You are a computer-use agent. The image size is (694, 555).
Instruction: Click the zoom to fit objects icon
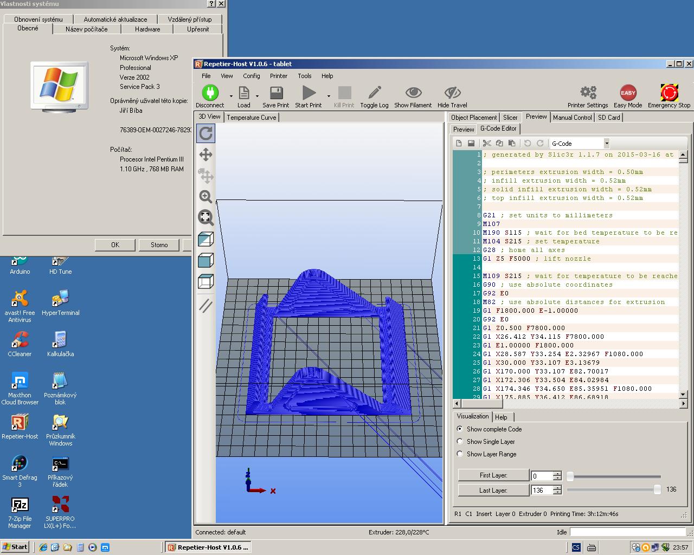tap(206, 217)
